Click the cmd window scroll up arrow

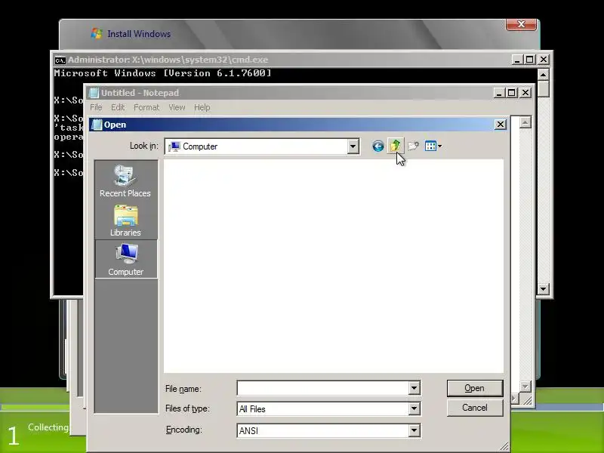[x=543, y=75]
